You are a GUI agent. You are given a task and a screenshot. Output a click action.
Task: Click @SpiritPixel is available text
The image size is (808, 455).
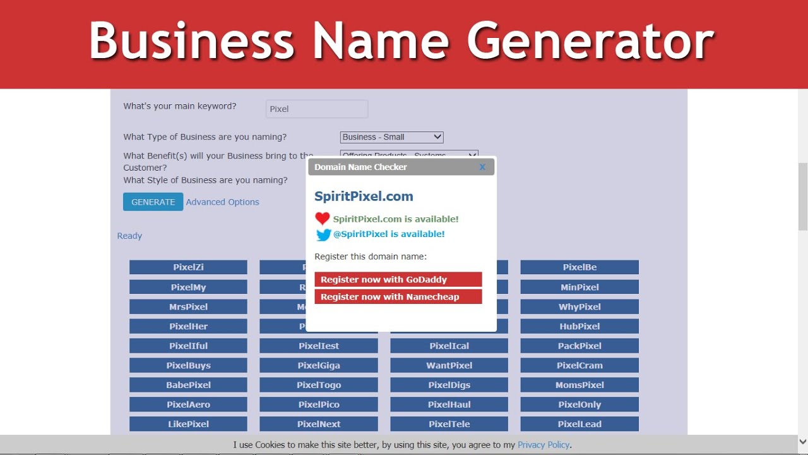coord(389,234)
